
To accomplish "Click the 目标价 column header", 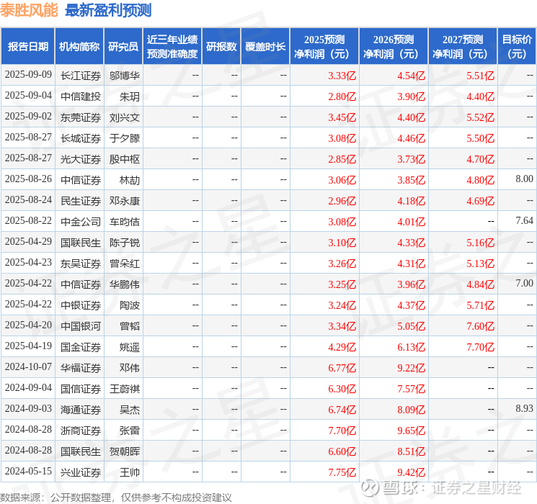I will (516, 46).
